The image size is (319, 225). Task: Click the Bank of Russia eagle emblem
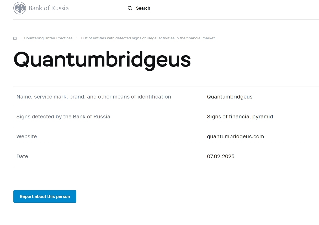20,8
